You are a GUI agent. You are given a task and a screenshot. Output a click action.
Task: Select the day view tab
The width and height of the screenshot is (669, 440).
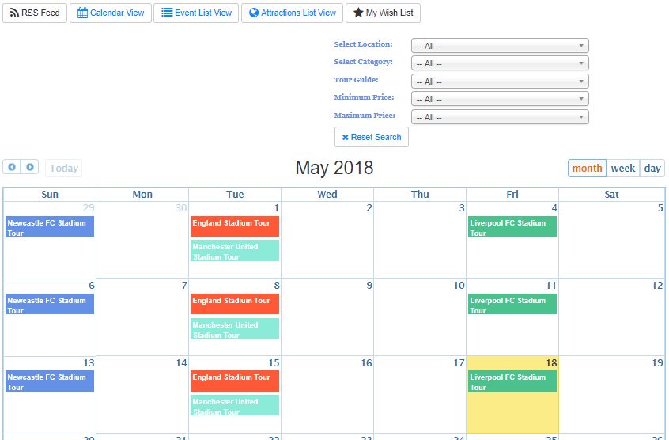[x=652, y=168]
